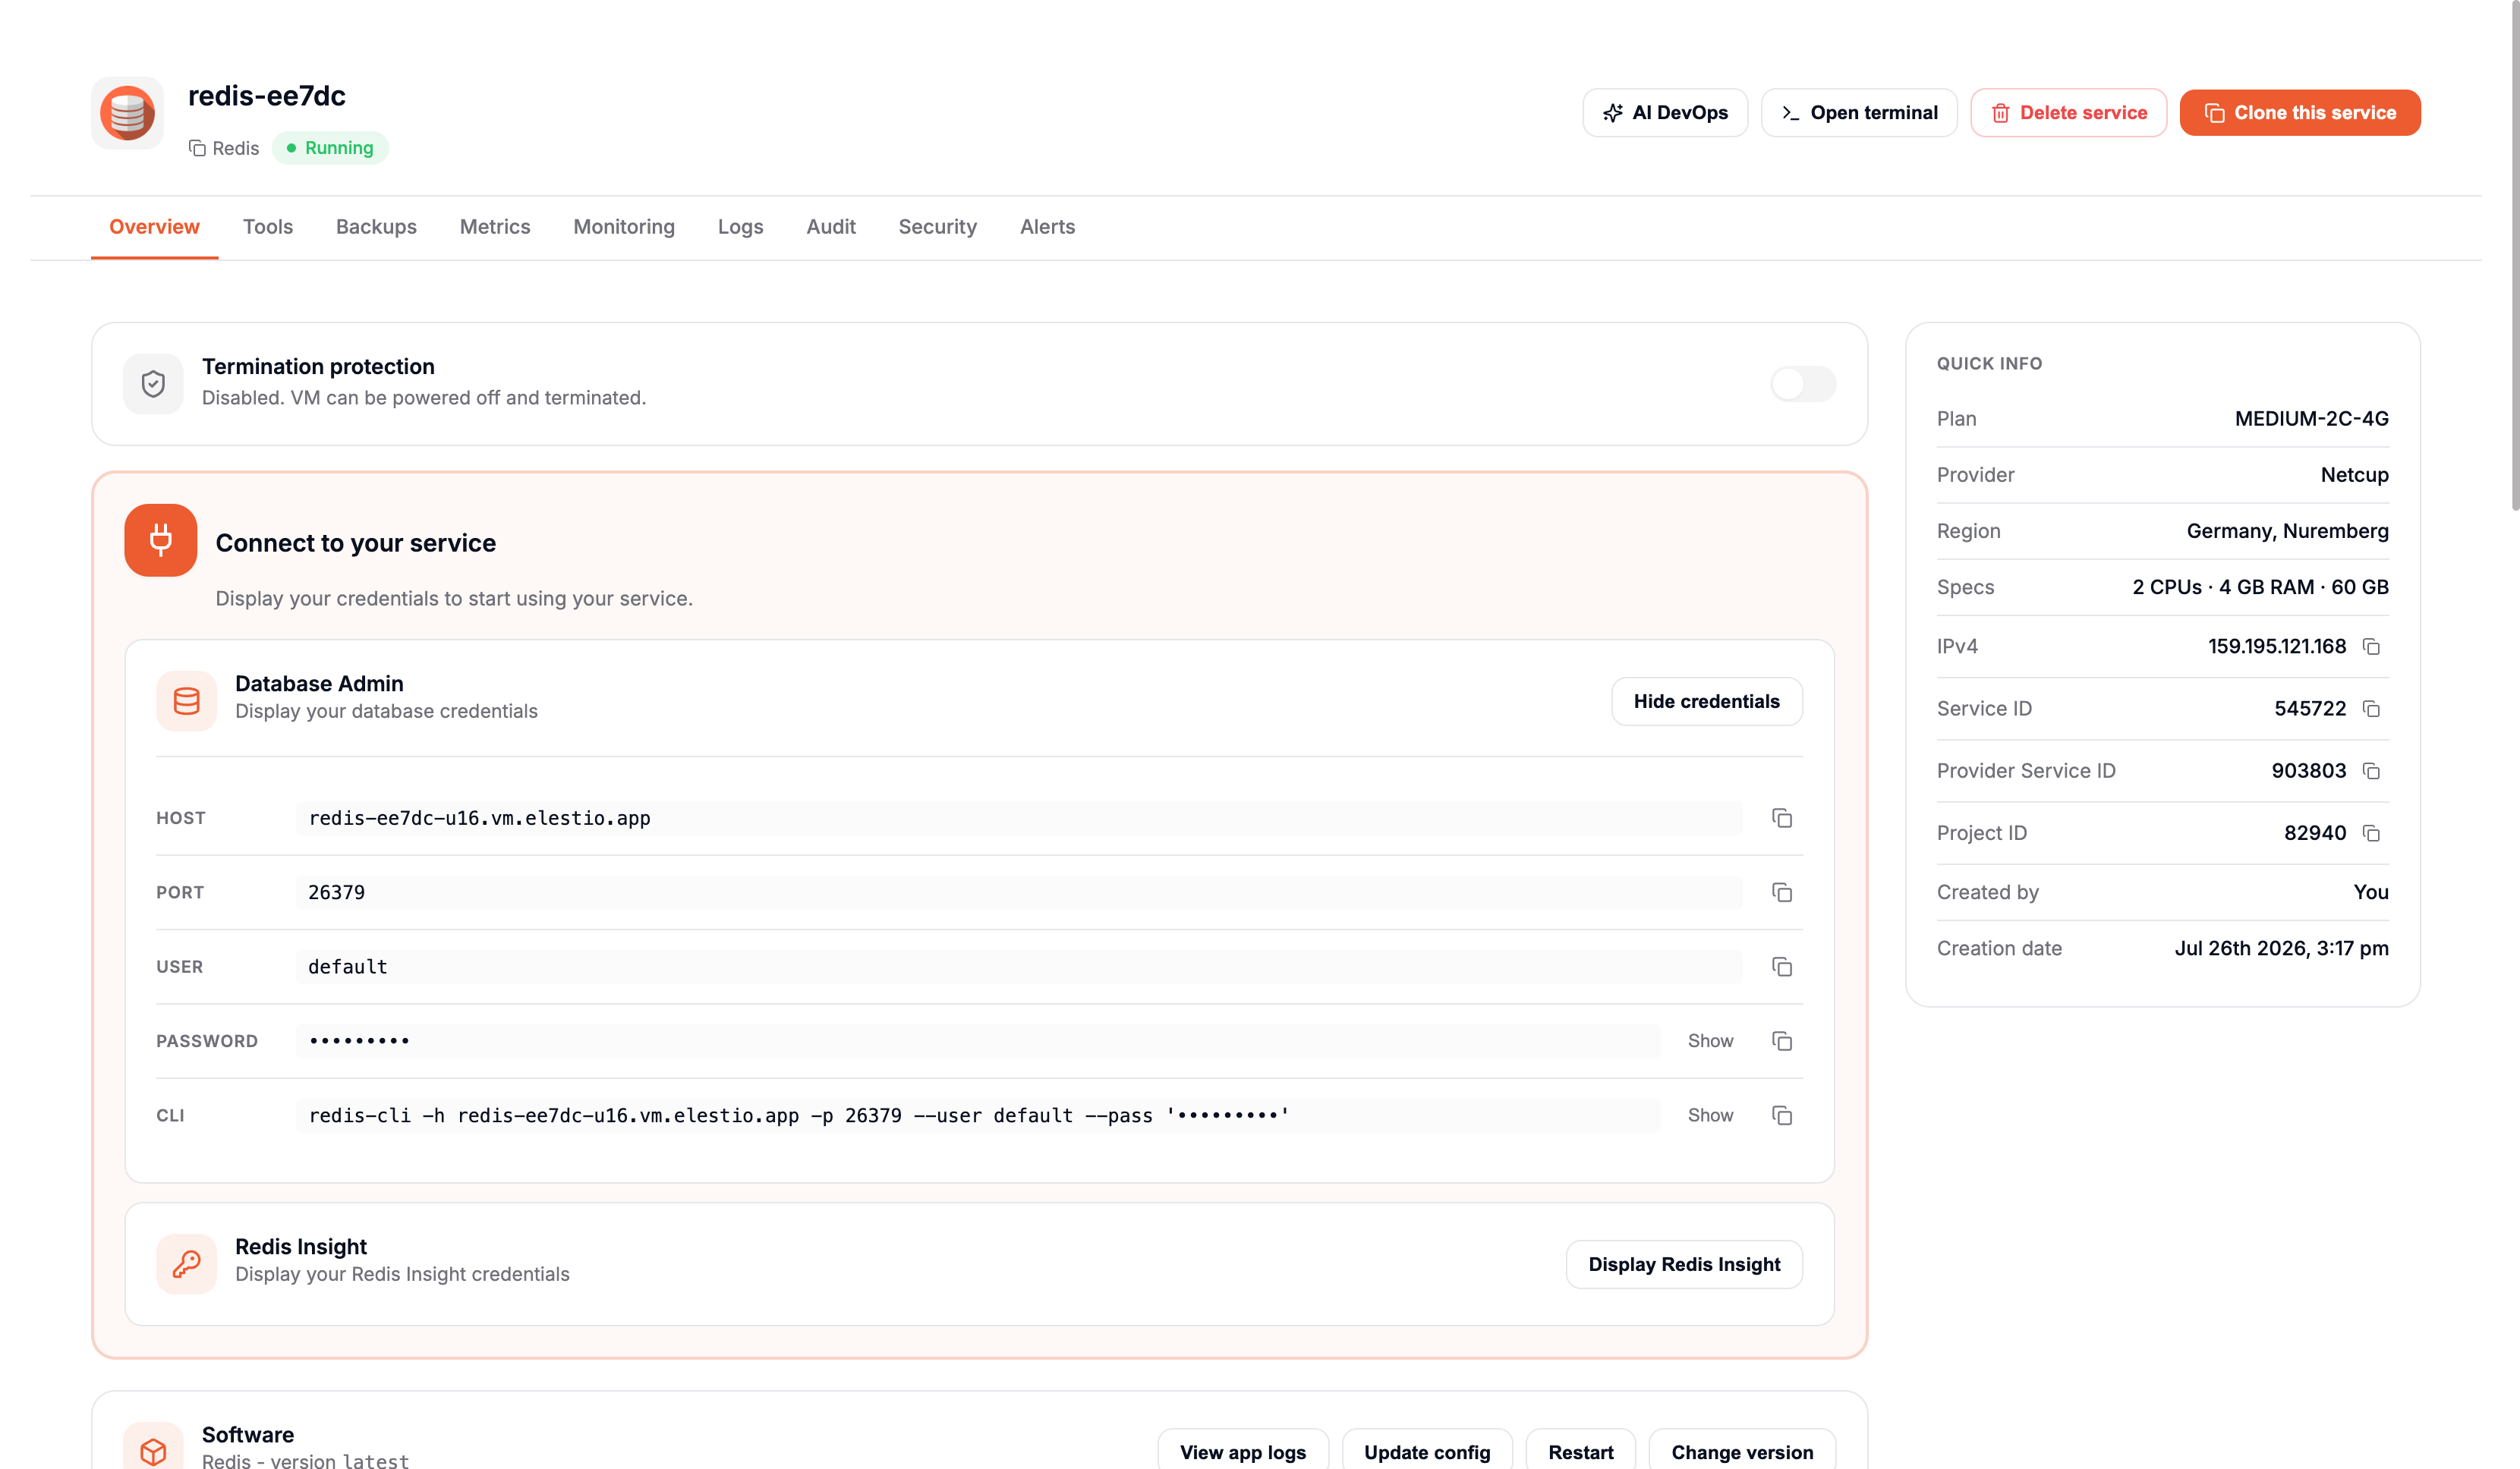The height and width of the screenshot is (1469, 2520).
Task: View app logs
Action: click(1243, 1451)
